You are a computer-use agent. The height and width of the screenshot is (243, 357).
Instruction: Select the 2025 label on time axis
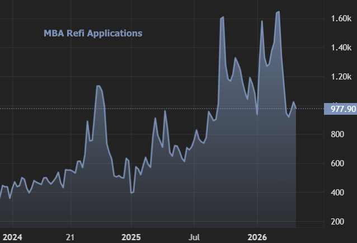(x=131, y=236)
